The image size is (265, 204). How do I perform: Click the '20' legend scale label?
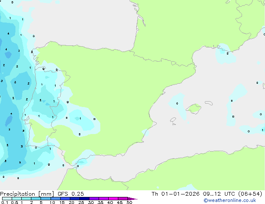coord(71,202)
